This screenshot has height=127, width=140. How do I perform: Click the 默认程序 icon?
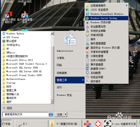(4, 41)
